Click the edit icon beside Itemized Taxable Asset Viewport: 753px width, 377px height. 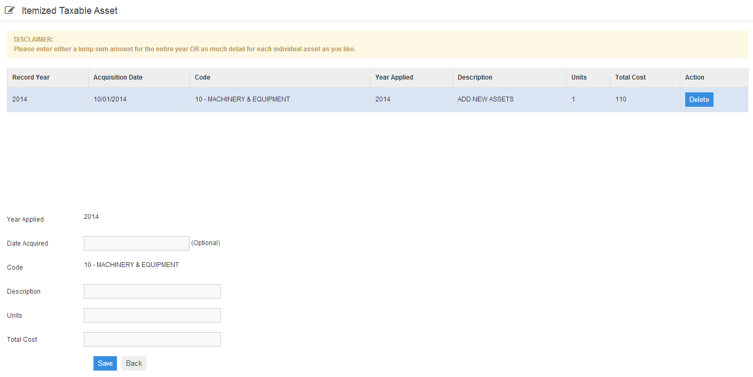tap(9, 10)
